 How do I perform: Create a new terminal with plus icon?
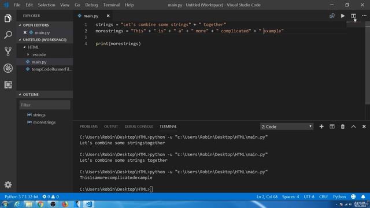(321, 127)
